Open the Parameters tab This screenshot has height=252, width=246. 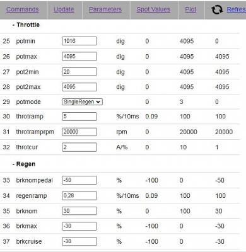point(105,9)
